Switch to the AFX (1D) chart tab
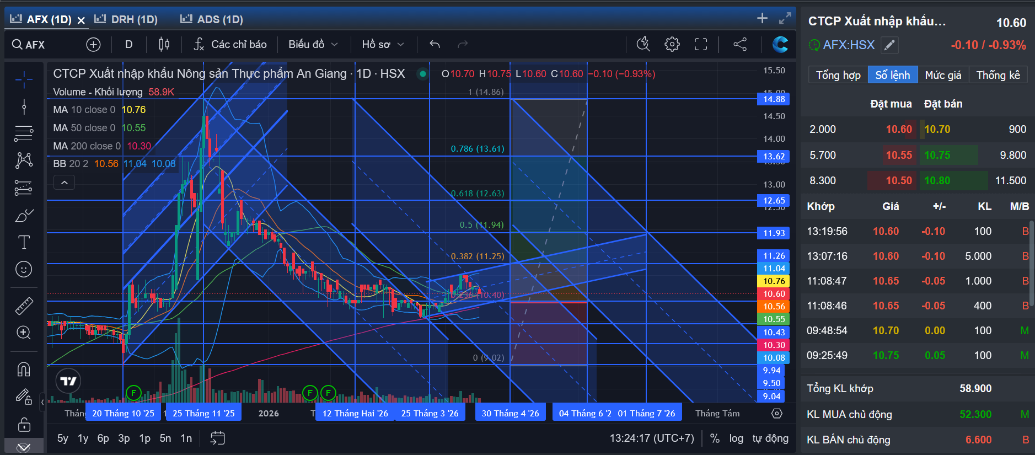This screenshot has height=455, width=1035. point(49,19)
